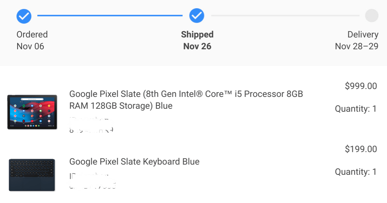Click the $199.00 price

[x=361, y=149]
